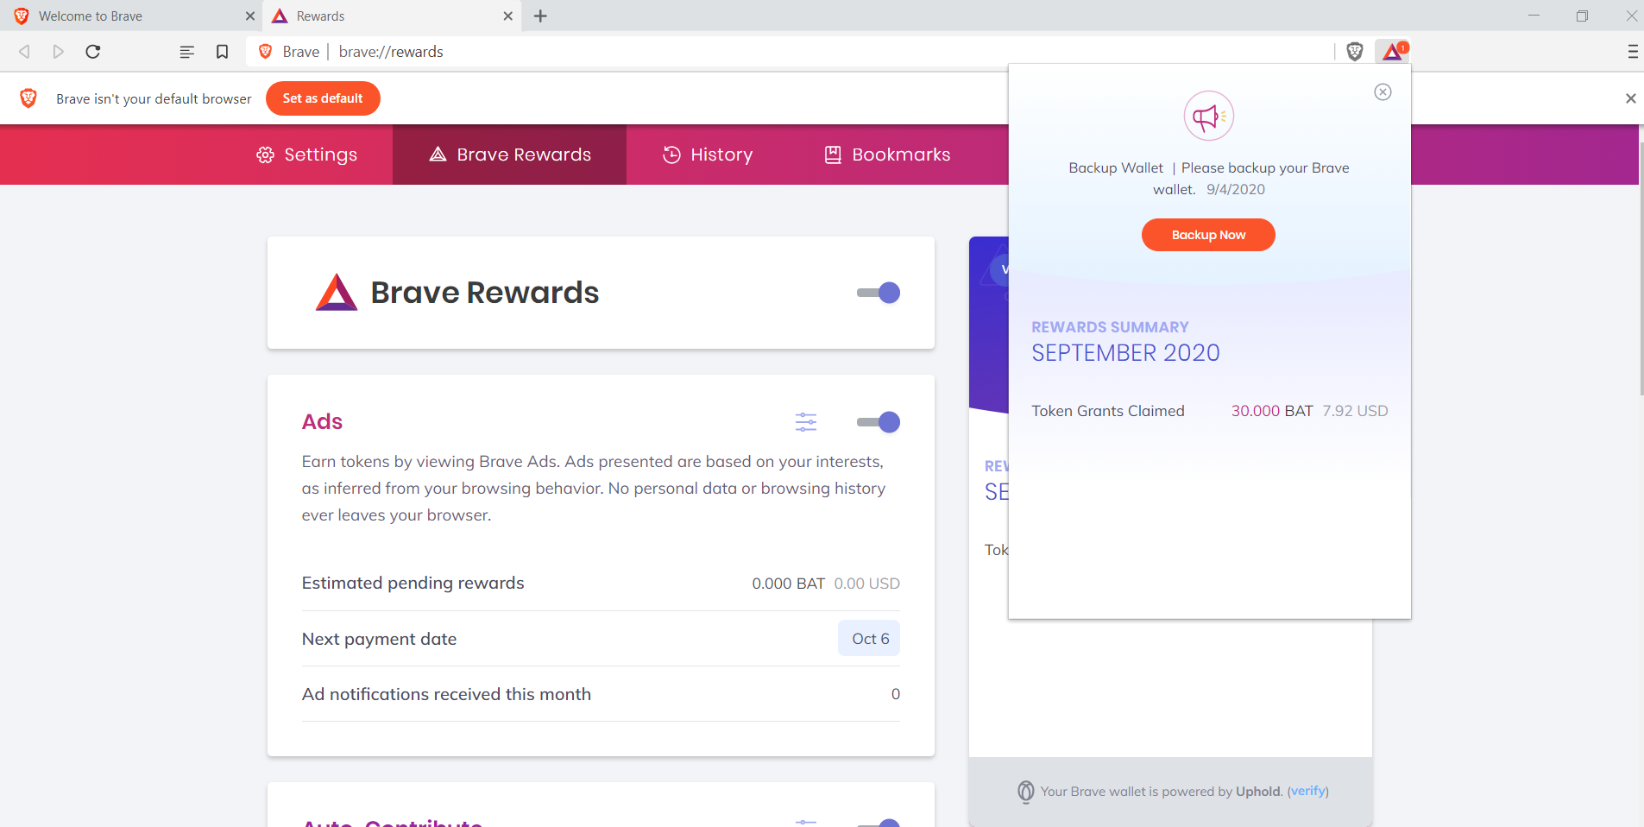Screen dimensions: 1644x827
Task: Click the megaphone notification icon
Action: 1208,116
